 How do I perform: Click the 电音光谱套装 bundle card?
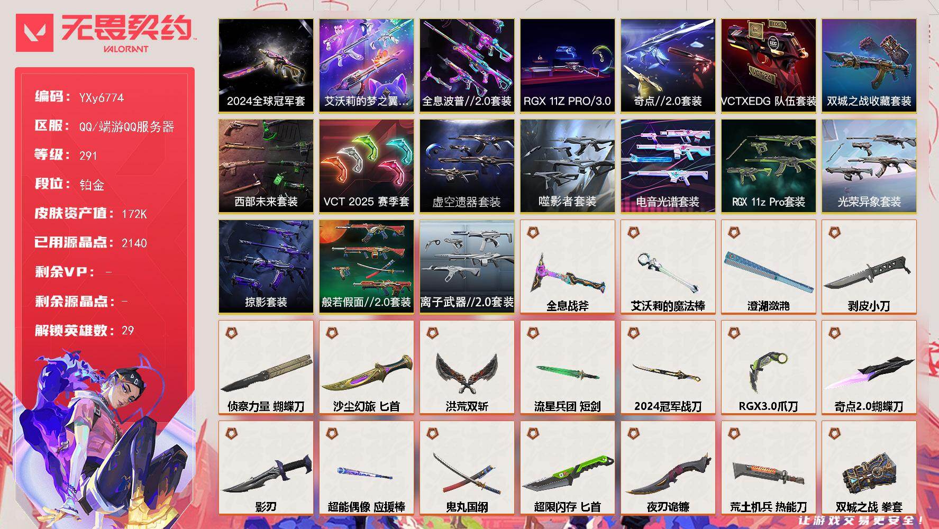click(x=668, y=166)
